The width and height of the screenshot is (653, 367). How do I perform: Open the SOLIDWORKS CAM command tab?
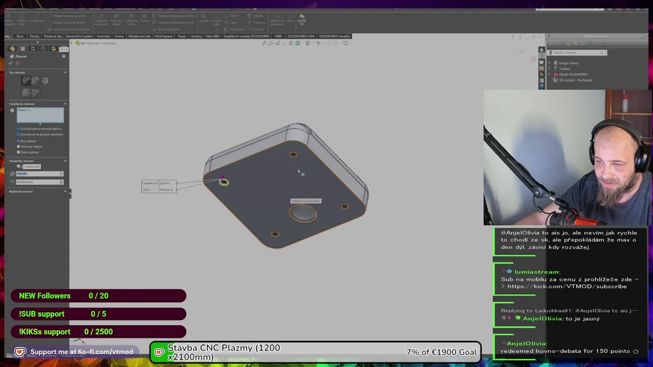(x=301, y=36)
